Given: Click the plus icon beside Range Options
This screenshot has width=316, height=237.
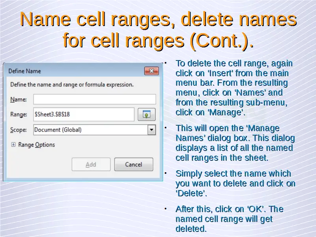Looking at the screenshot, I should click(x=13, y=145).
